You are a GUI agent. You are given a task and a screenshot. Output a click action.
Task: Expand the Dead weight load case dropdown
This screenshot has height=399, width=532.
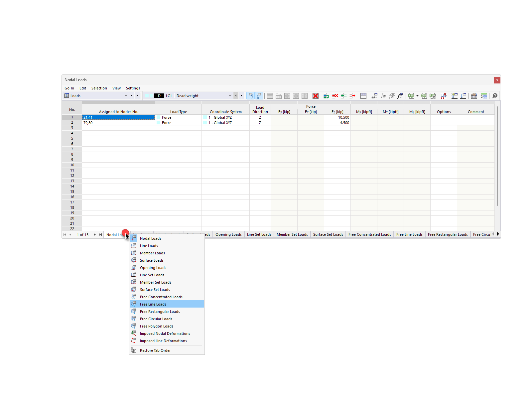[x=230, y=95]
